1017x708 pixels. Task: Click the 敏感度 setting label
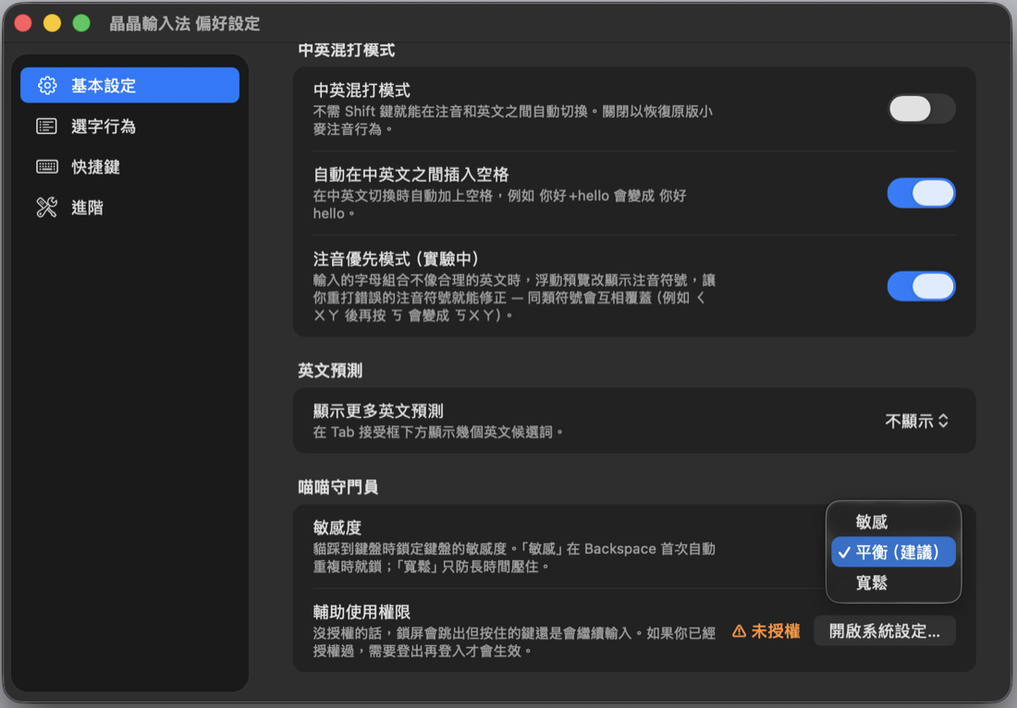[x=337, y=527]
